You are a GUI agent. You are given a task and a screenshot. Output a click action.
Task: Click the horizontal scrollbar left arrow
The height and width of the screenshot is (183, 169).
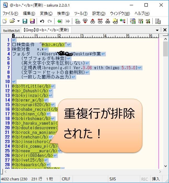tap(5, 172)
